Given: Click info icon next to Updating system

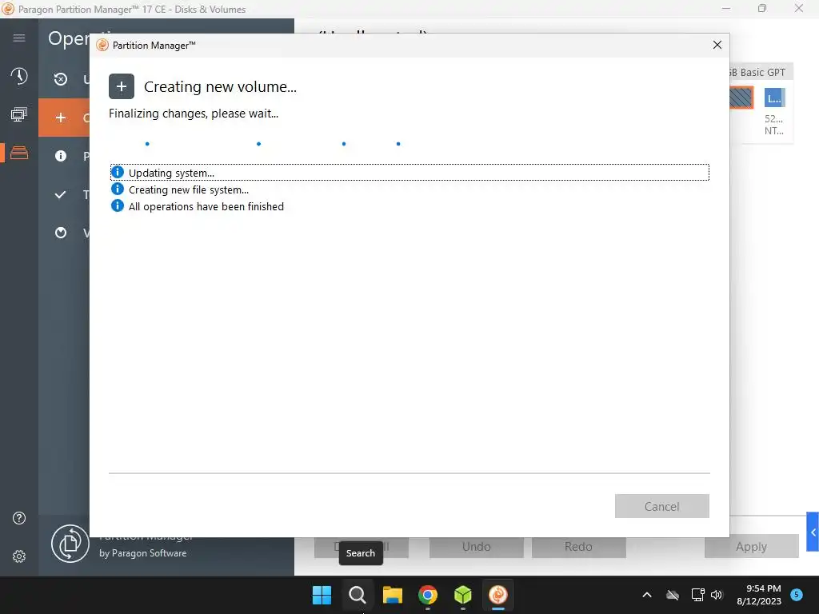Looking at the screenshot, I should point(118,173).
